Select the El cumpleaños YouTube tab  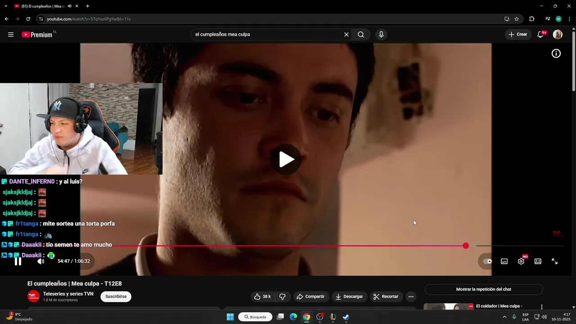pos(43,6)
